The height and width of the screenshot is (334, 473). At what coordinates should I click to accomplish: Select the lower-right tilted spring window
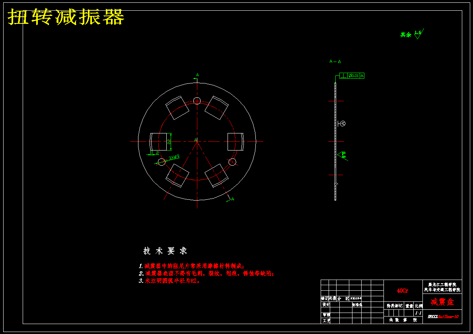[x=216, y=176]
